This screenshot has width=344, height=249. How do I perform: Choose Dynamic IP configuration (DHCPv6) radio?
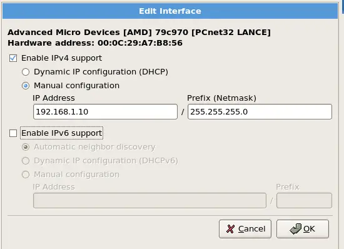[x=26, y=161]
